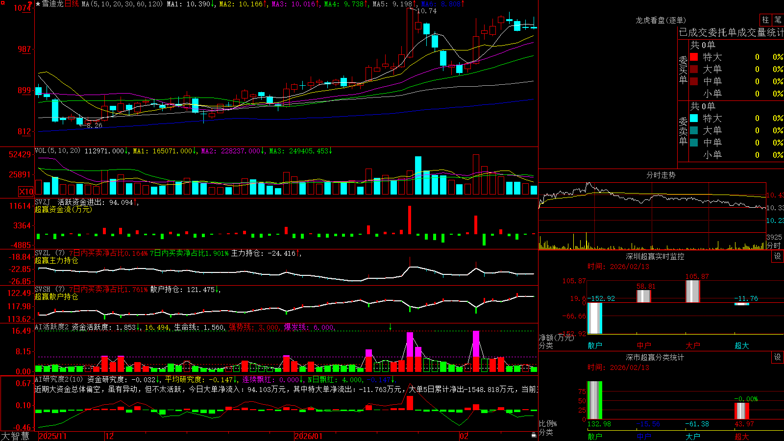Image resolution: width=784 pixels, height=441 pixels.
Task: Switch trade view to 笔 mode
Action: [778, 20]
